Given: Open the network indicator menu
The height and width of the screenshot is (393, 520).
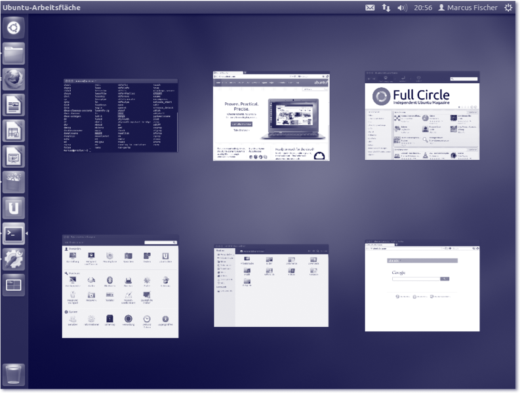Looking at the screenshot, I should (x=386, y=8).
